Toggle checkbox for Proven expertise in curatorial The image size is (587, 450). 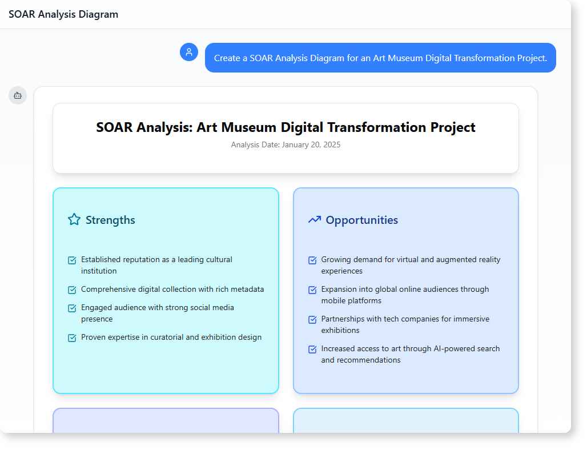coord(73,338)
